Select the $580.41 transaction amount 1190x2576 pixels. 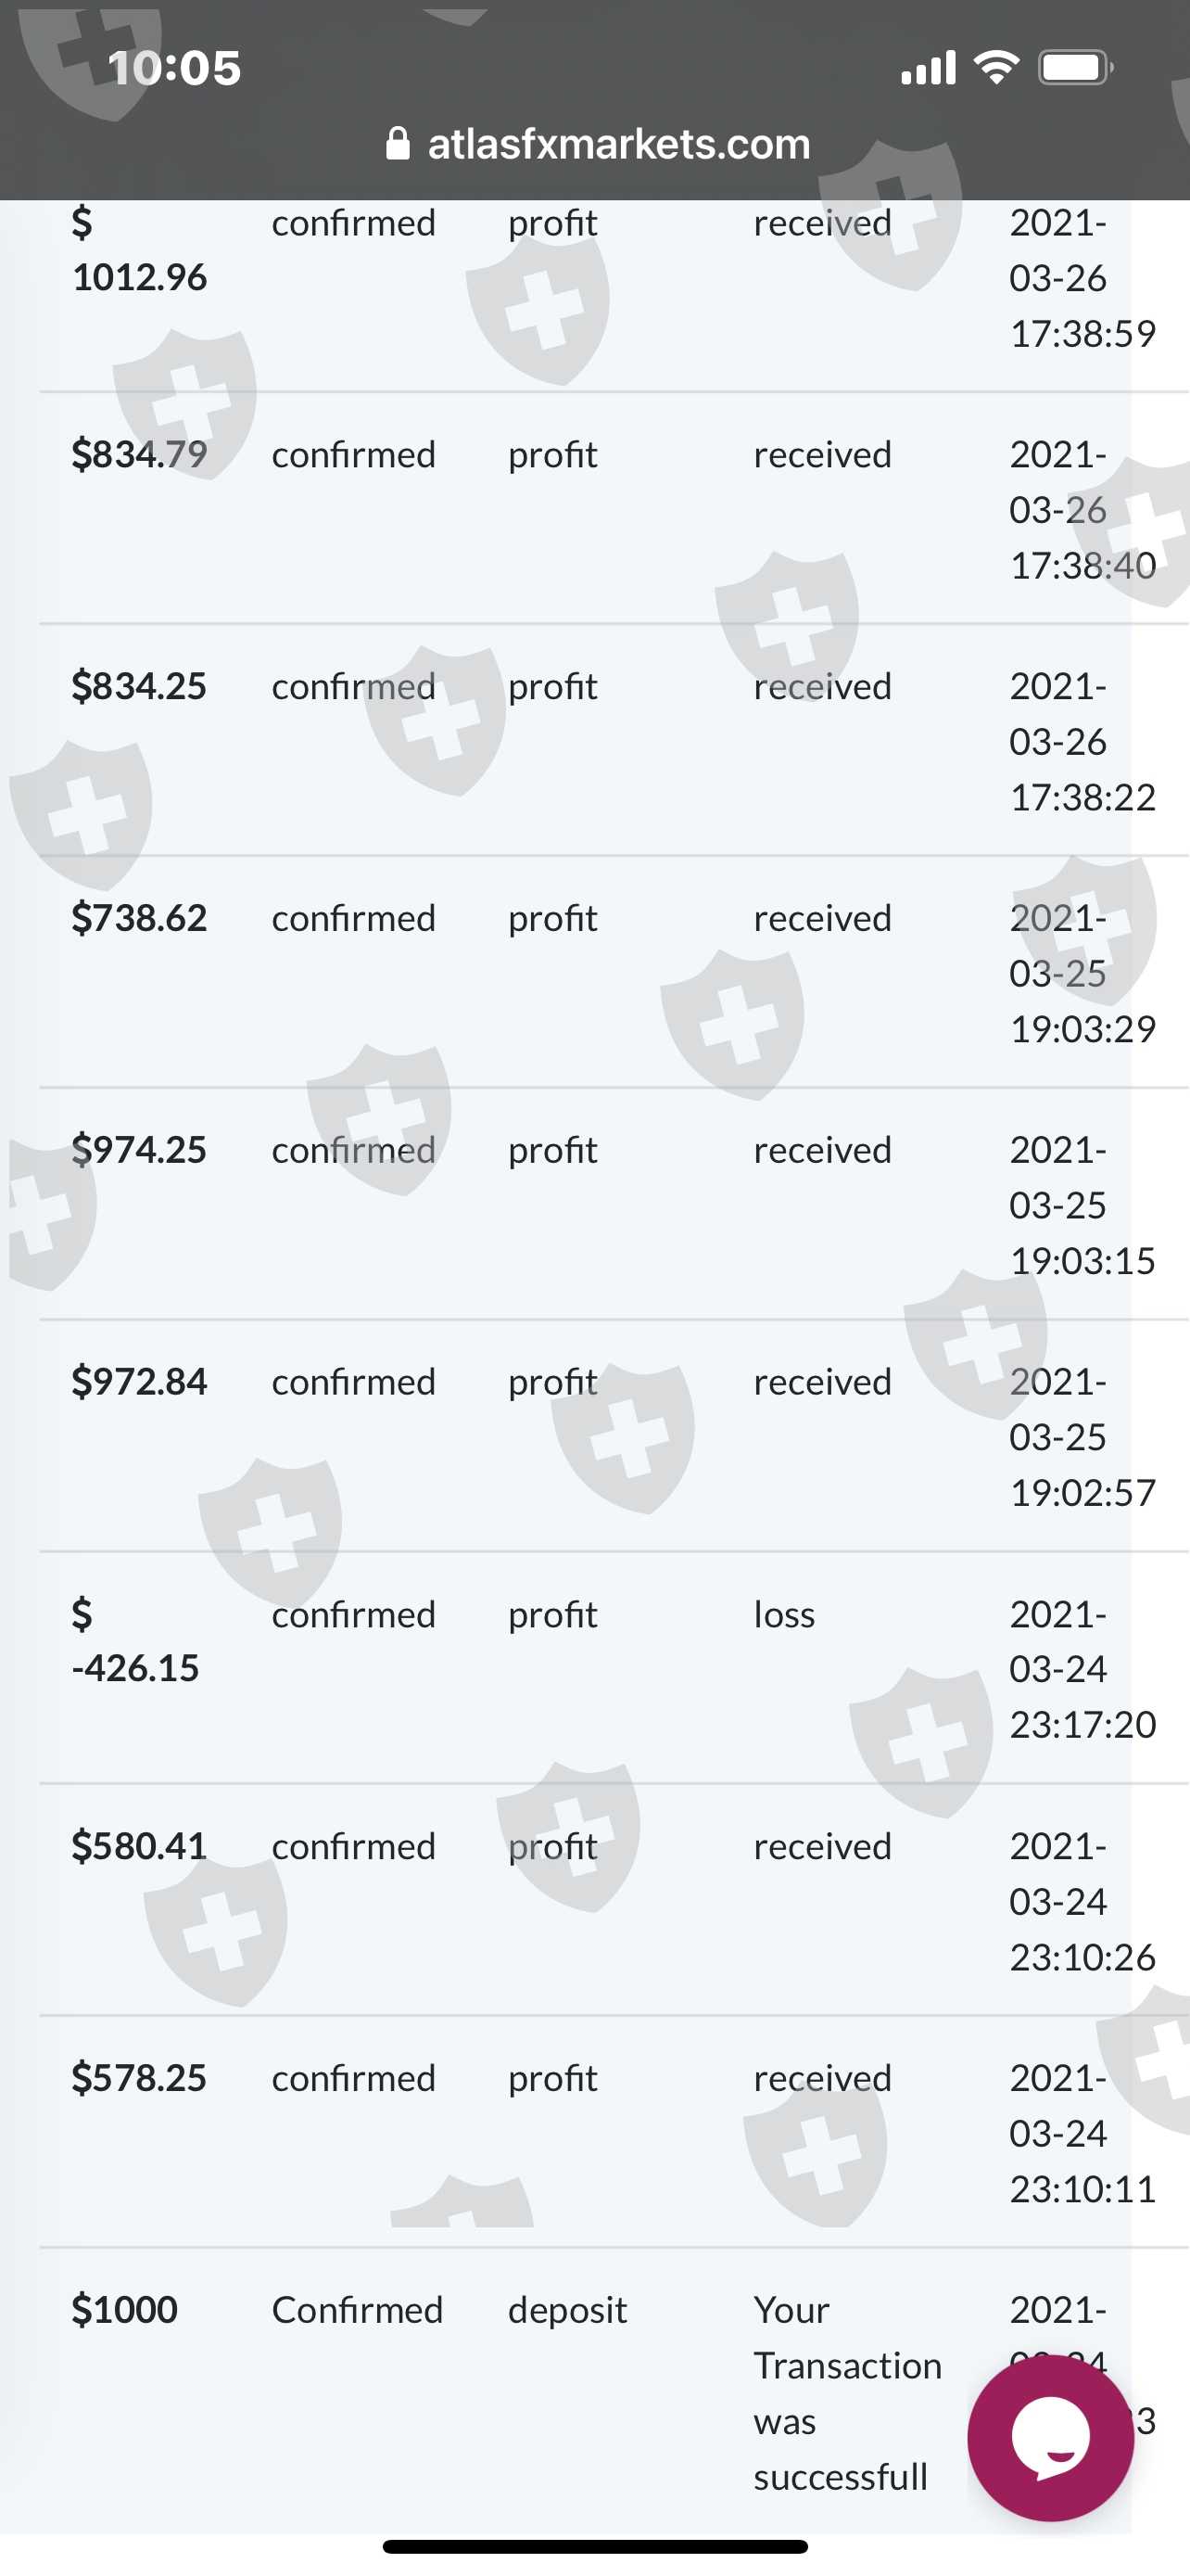tap(139, 1847)
